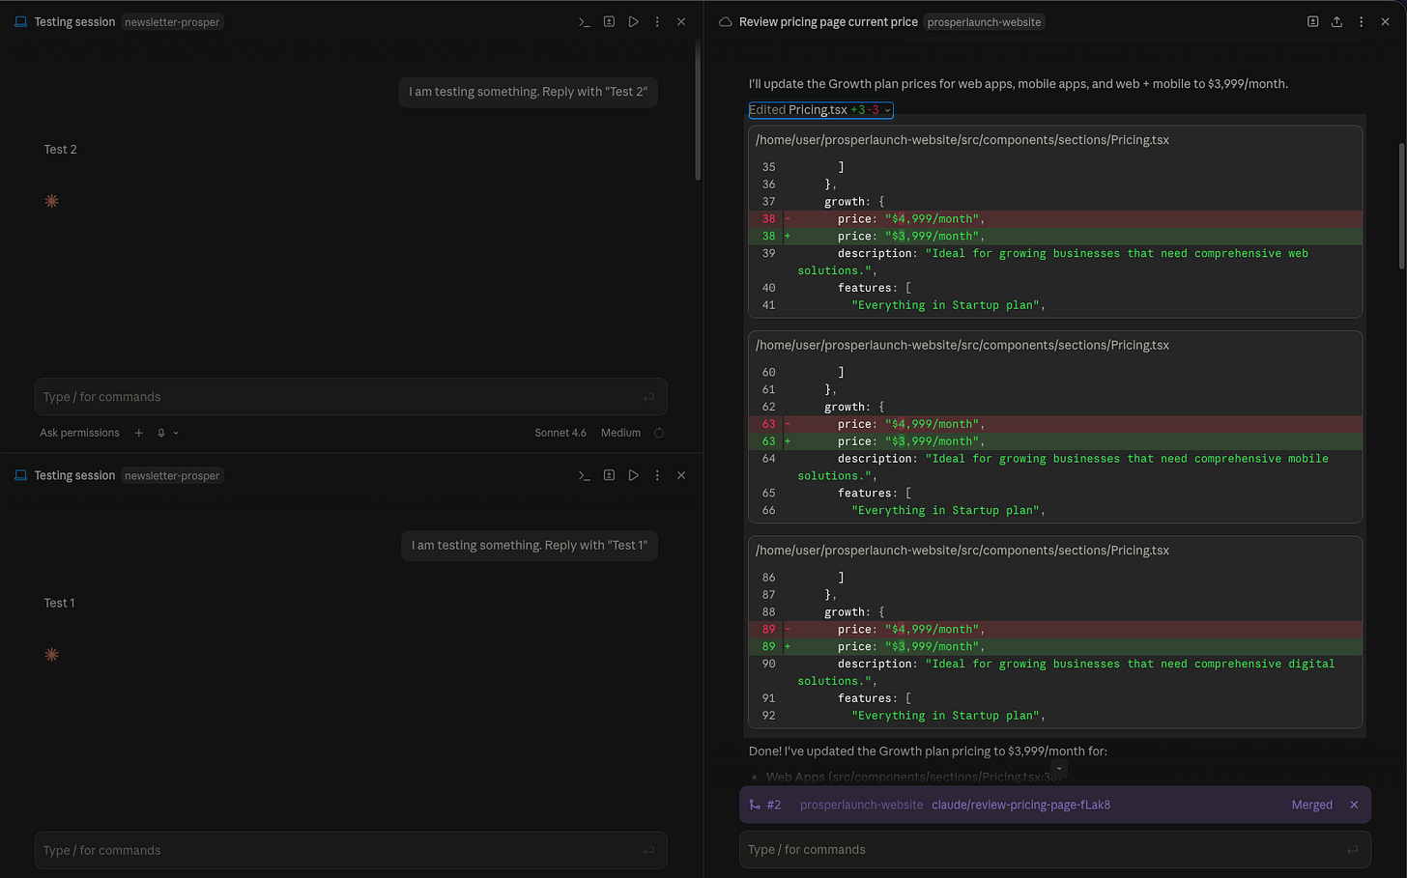Image resolution: width=1407 pixels, height=878 pixels.
Task: Click description line mentioning comprehensive mobile solutions
Action: point(1055,467)
